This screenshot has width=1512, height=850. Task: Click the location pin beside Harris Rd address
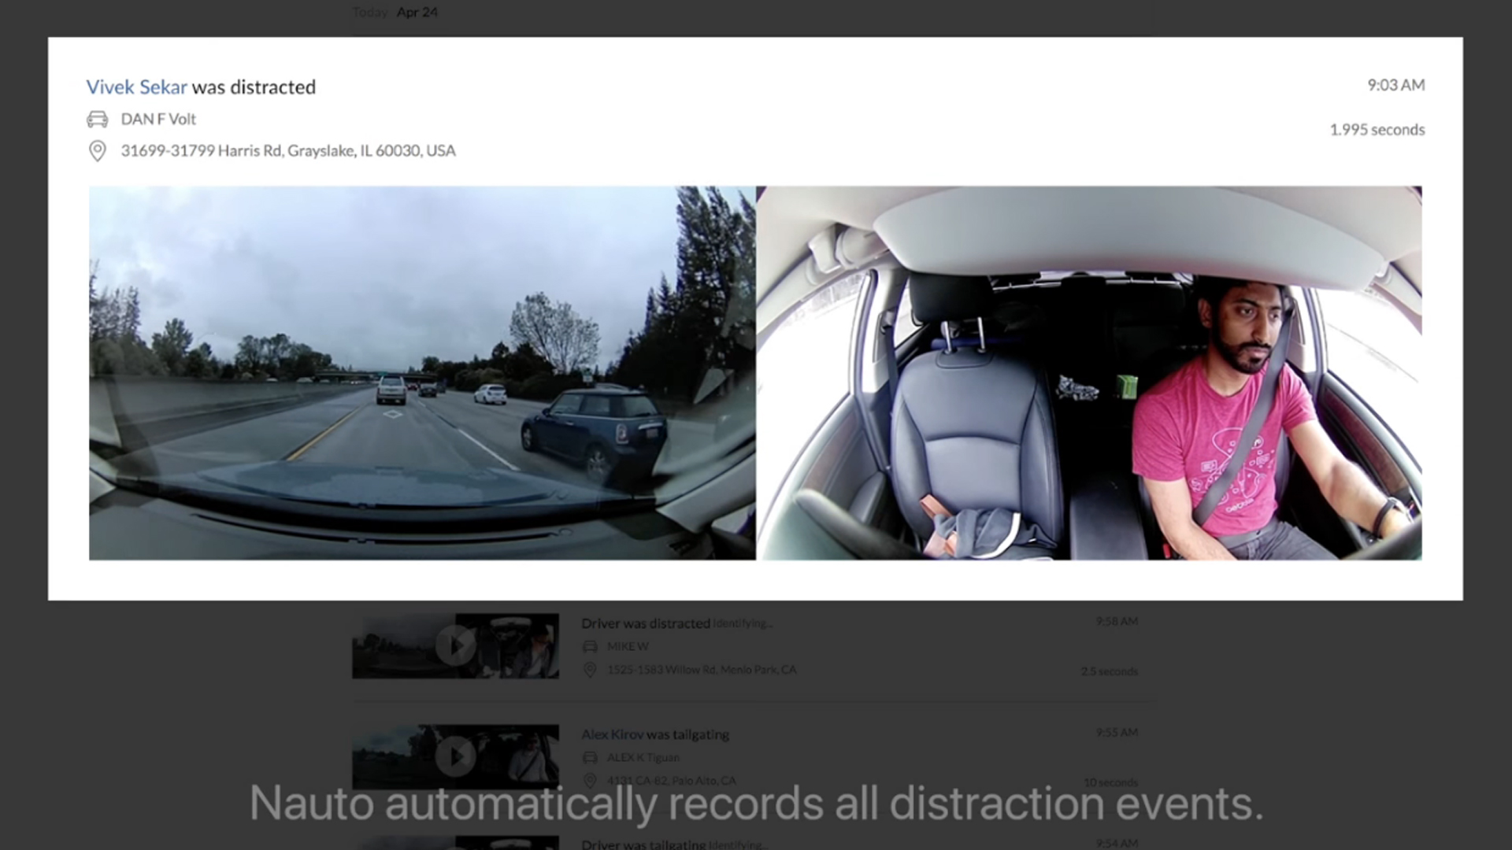(x=97, y=150)
